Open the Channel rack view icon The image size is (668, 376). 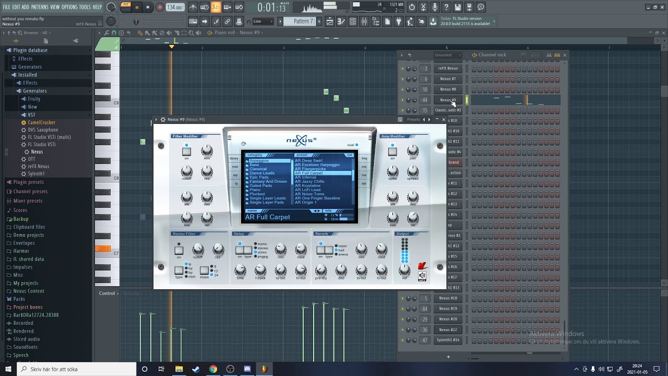[353, 21]
